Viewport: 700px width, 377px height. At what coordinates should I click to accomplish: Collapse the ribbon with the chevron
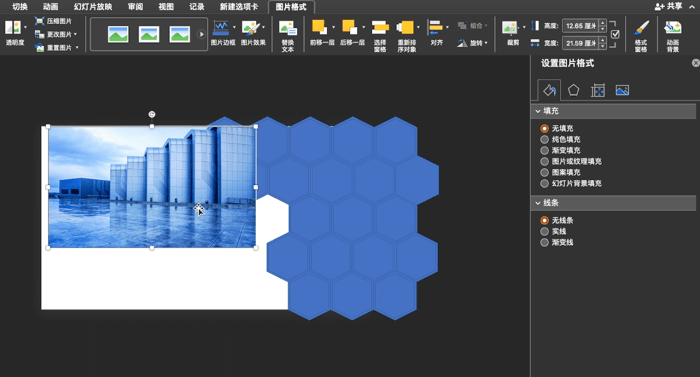[692, 6]
